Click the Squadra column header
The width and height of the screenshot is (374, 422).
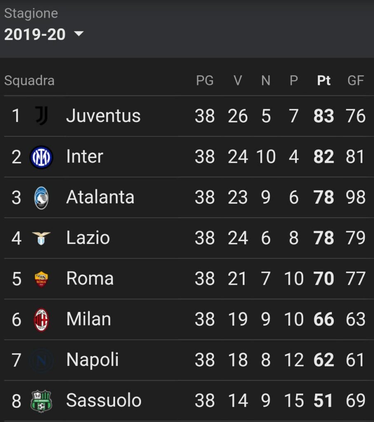click(29, 81)
